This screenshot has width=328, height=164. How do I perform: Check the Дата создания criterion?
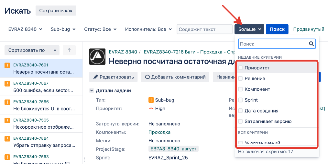[x=241, y=111]
